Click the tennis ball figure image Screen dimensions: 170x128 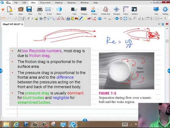126,71
